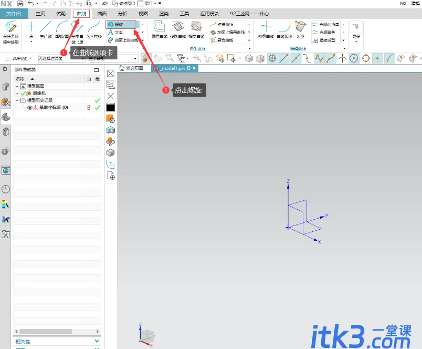
Task: Click Intersection Curve (相交曲线) icon
Action: 196,27
